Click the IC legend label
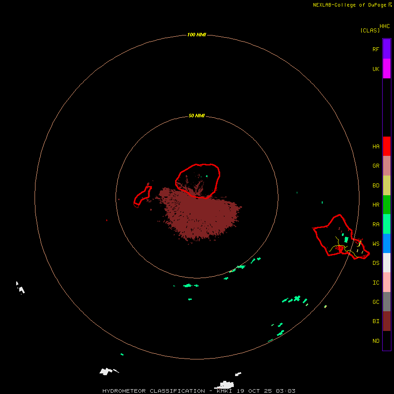The image size is (394, 394). pyautogui.click(x=376, y=283)
